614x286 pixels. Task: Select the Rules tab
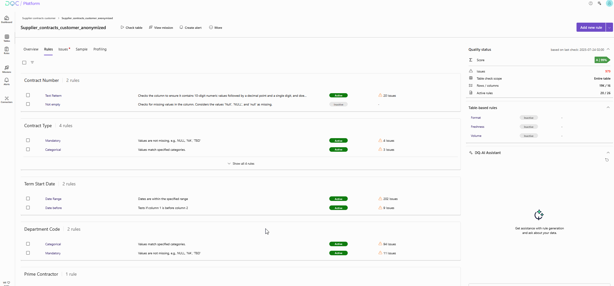[48, 49]
